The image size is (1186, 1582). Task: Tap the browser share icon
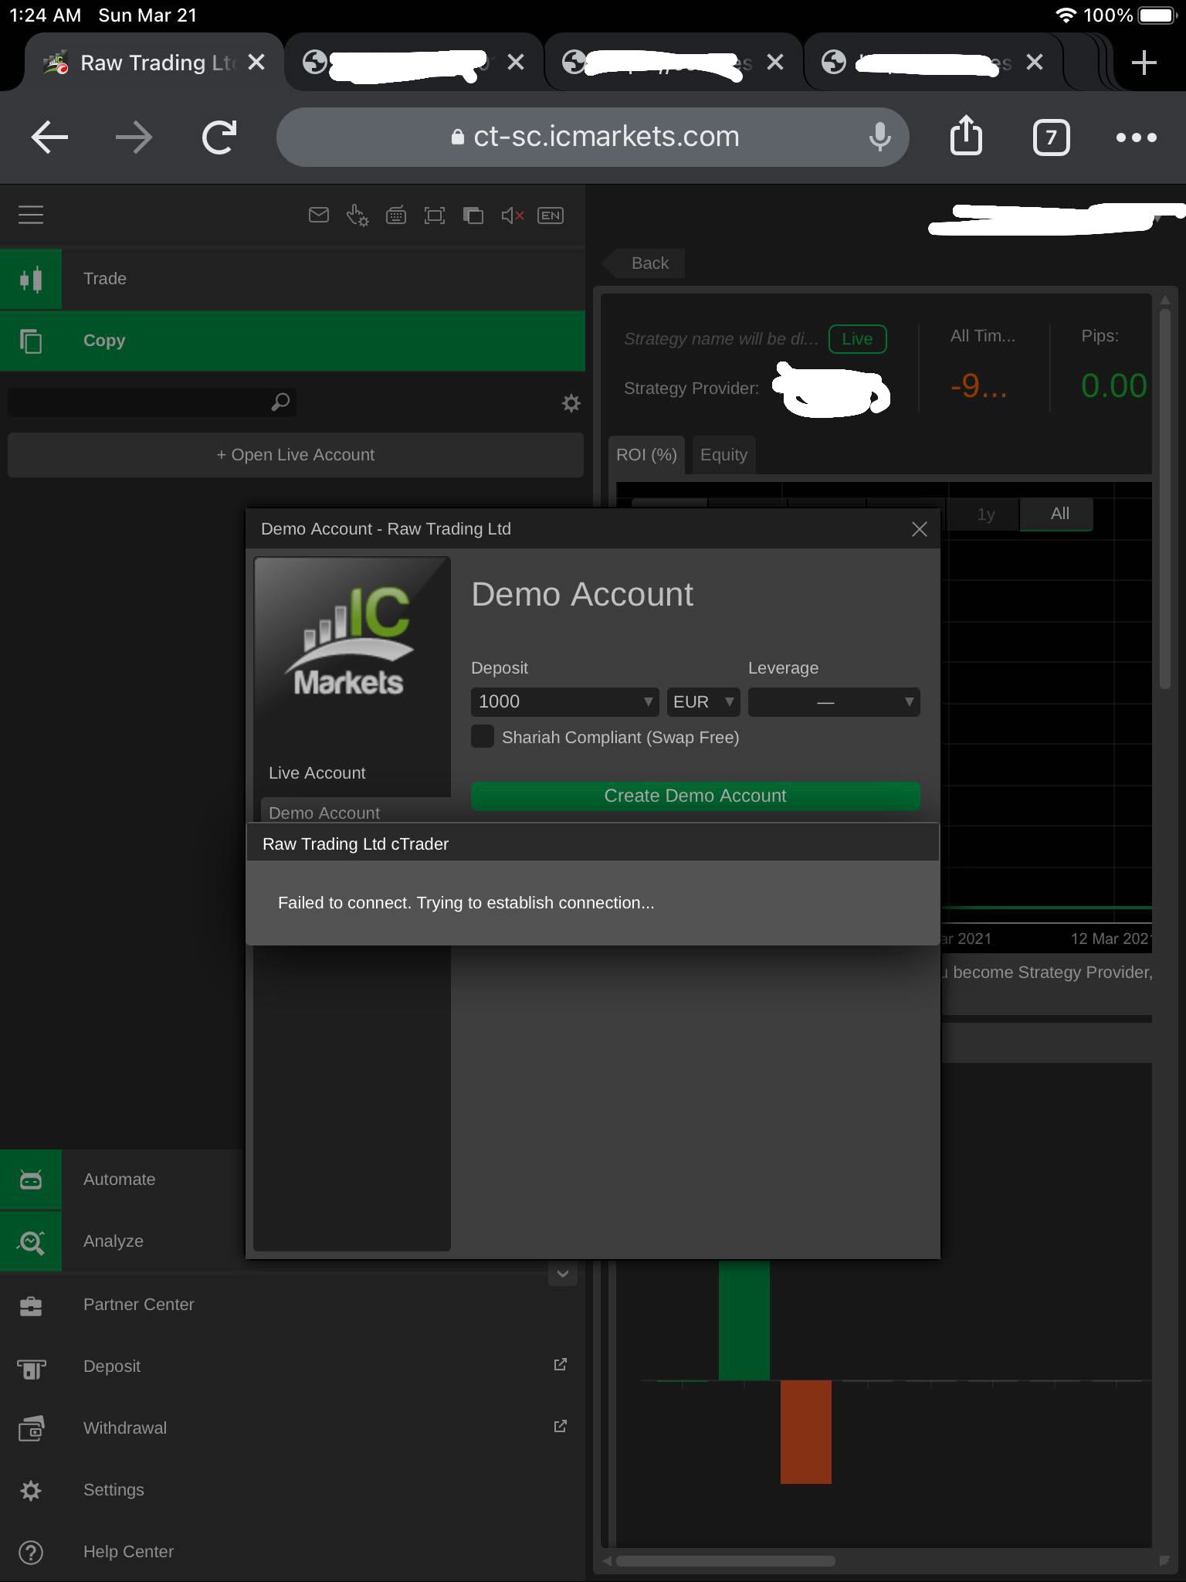[966, 136]
